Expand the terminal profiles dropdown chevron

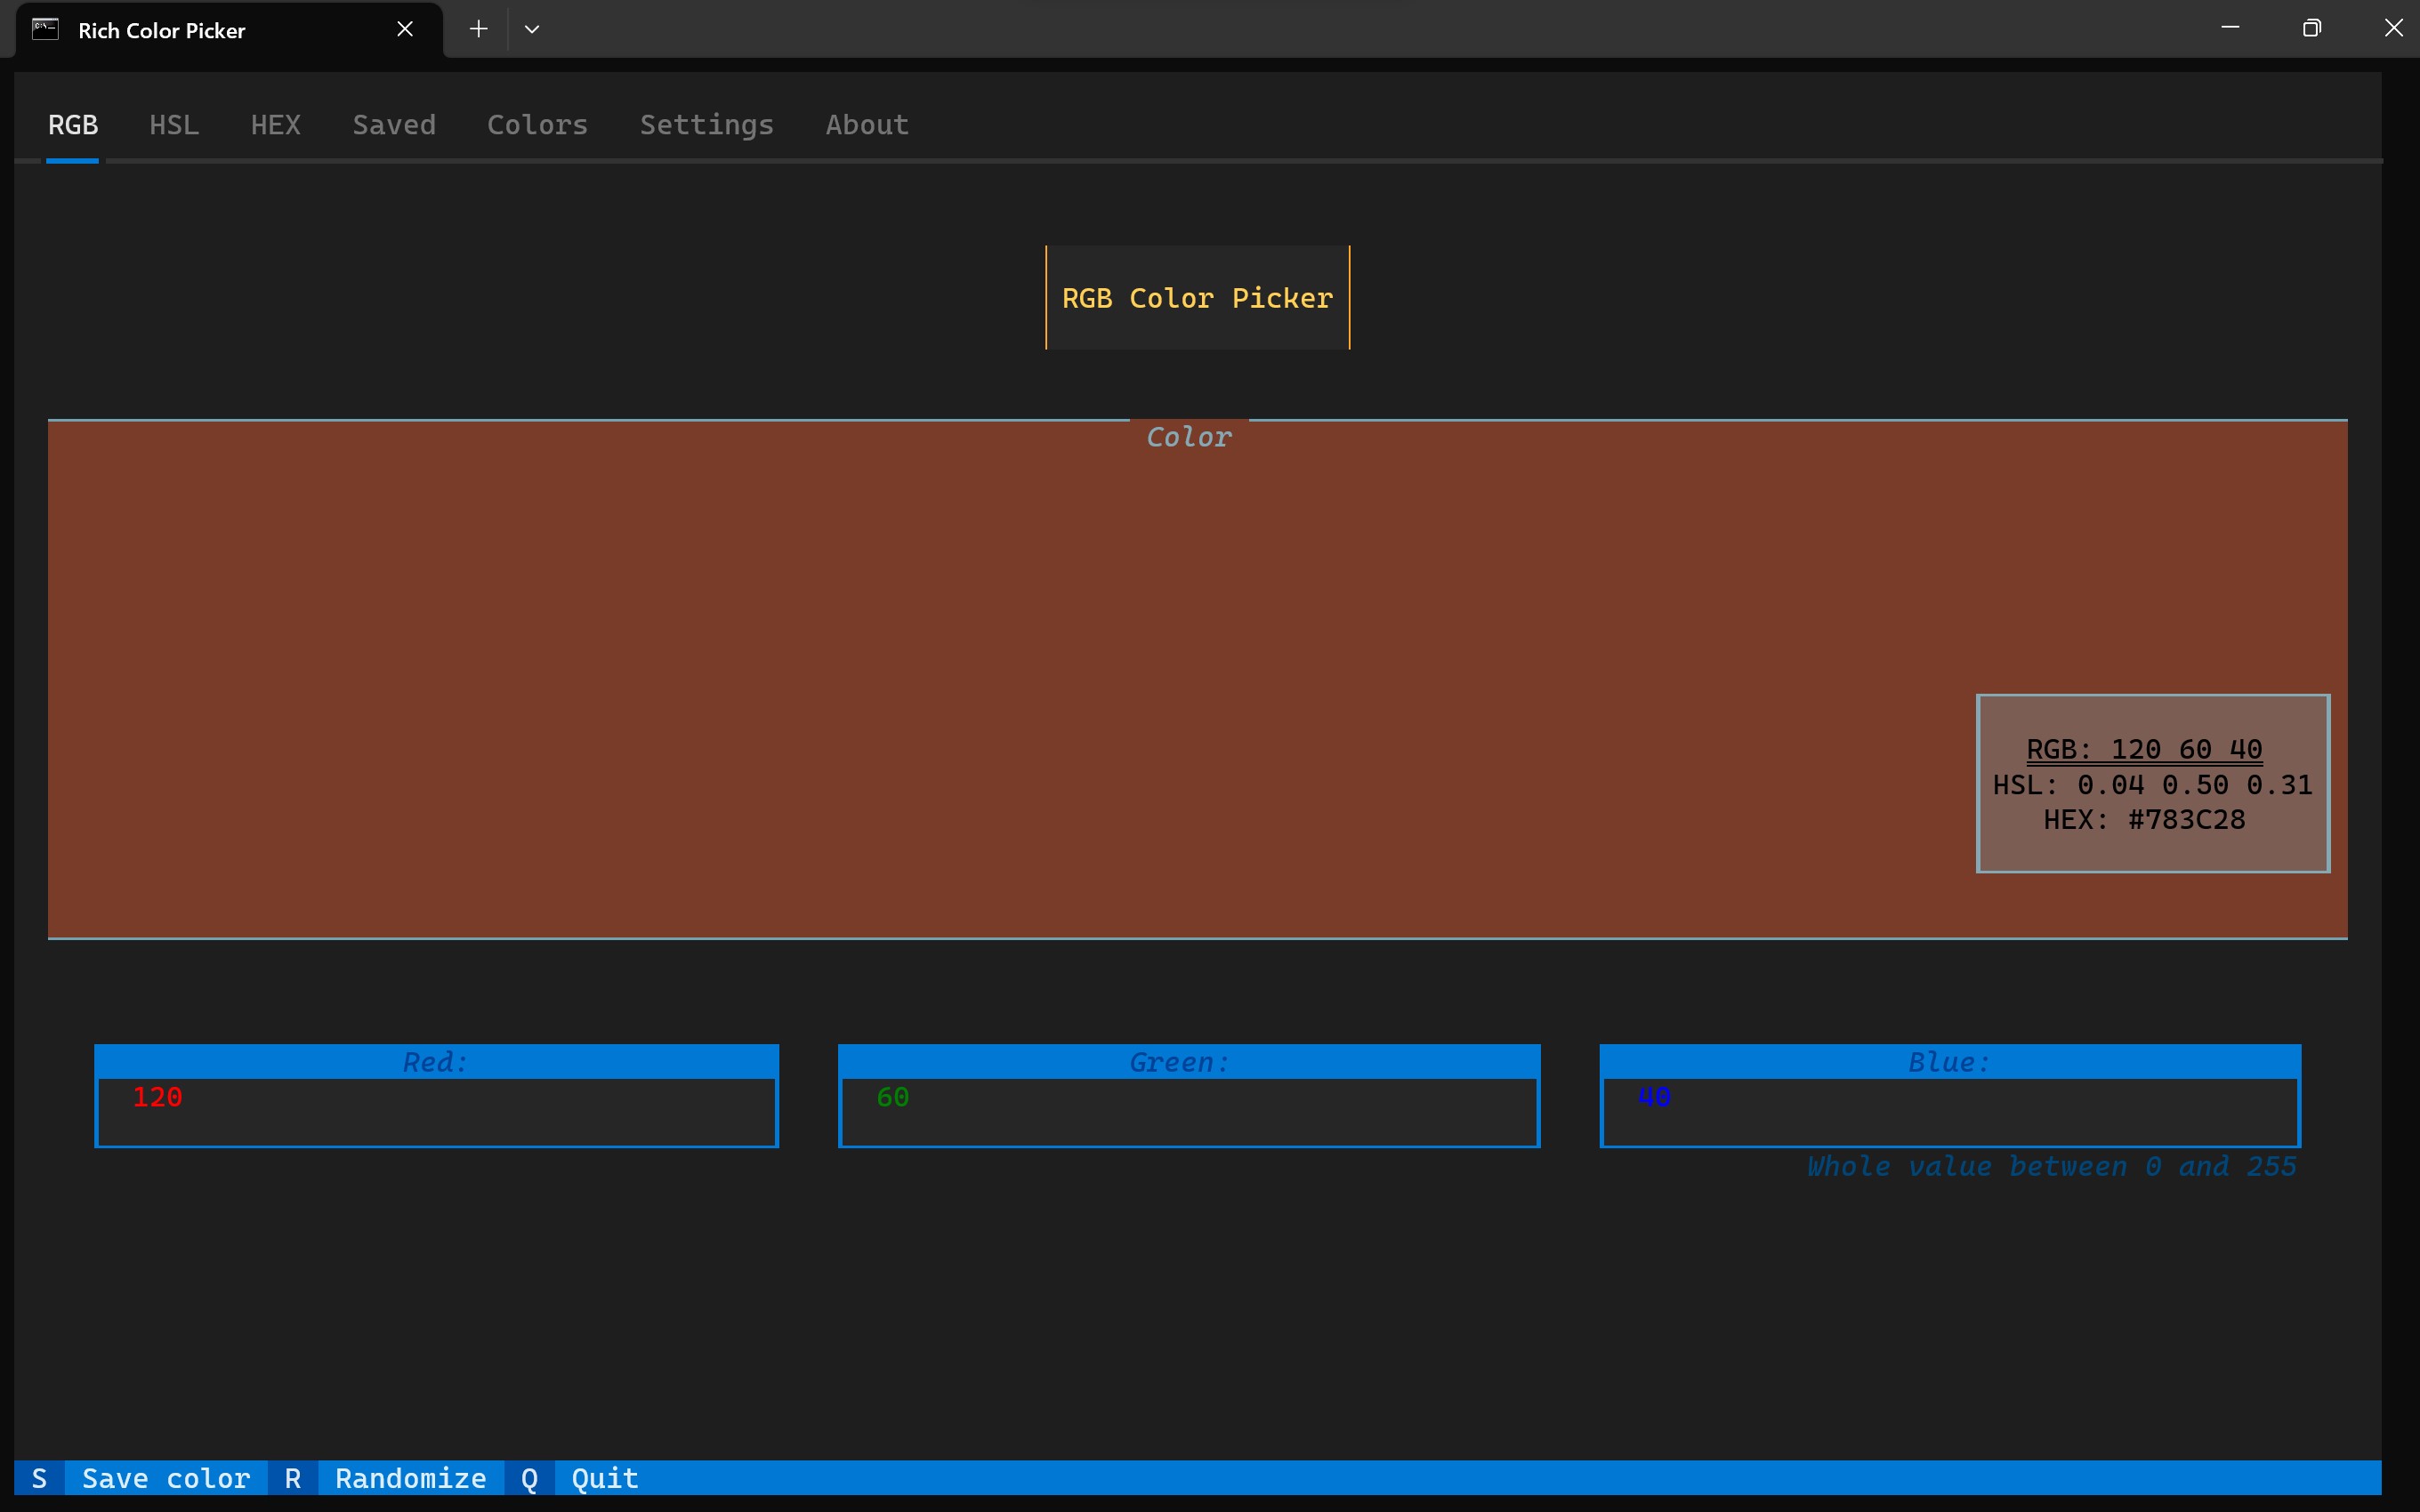[532, 29]
